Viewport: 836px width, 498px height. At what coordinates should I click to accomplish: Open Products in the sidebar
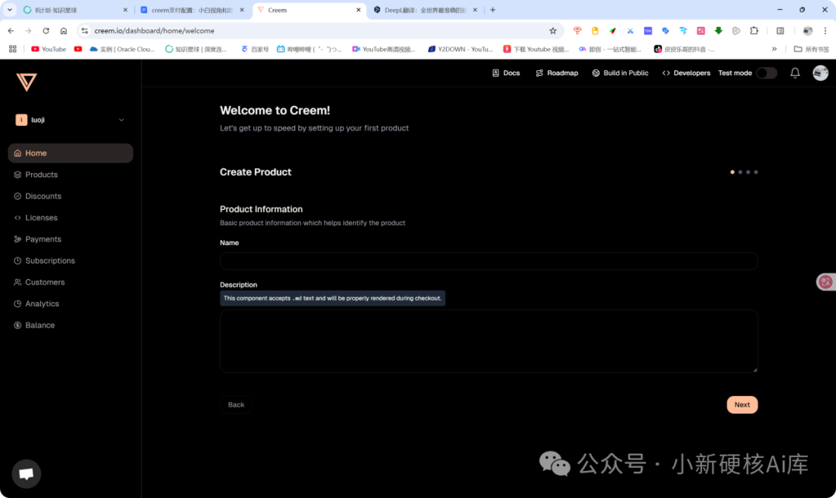pos(70,175)
